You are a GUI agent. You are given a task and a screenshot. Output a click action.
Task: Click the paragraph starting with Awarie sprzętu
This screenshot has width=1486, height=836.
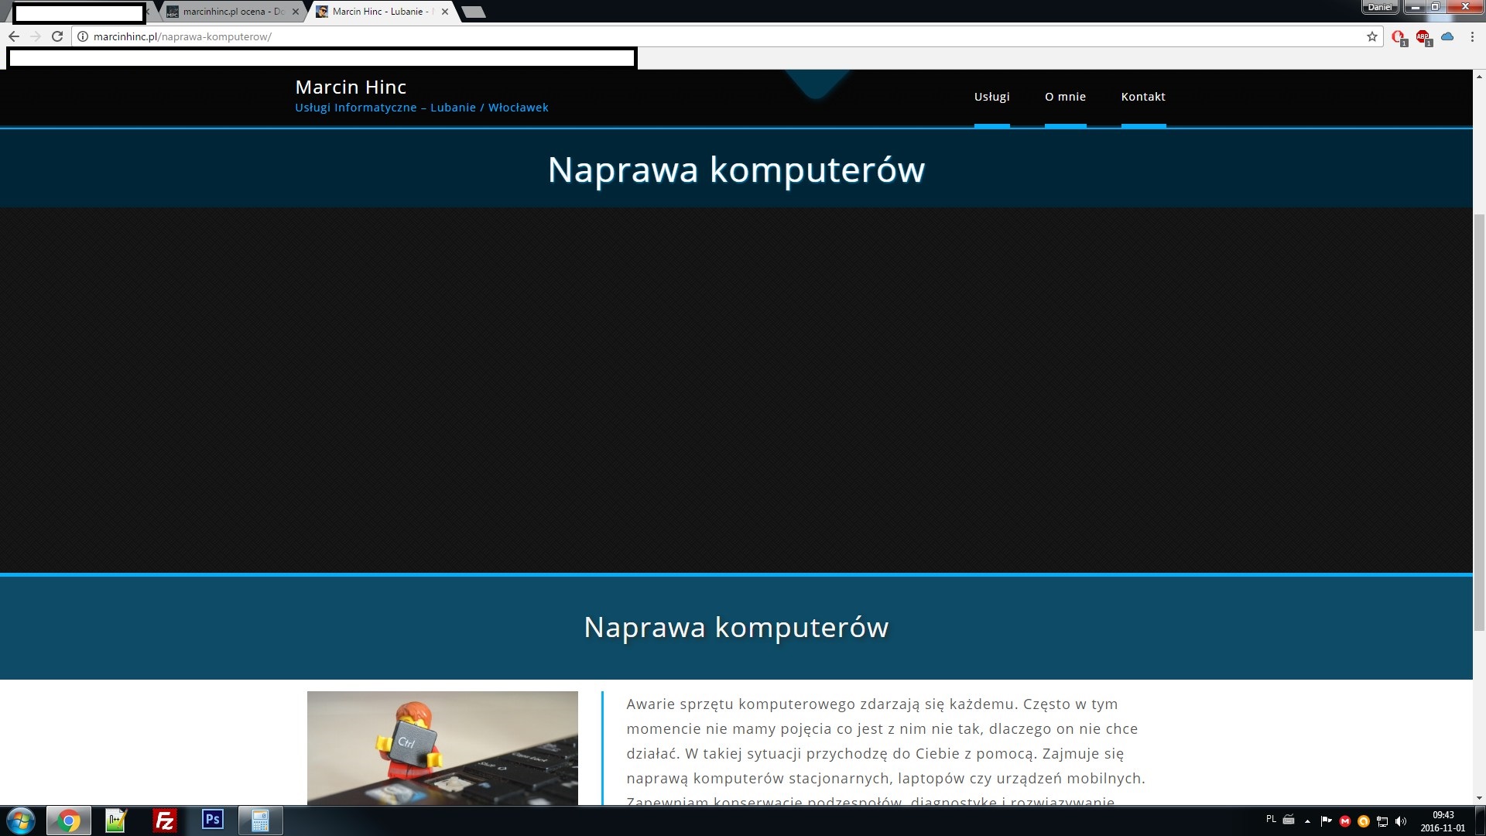click(886, 752)
